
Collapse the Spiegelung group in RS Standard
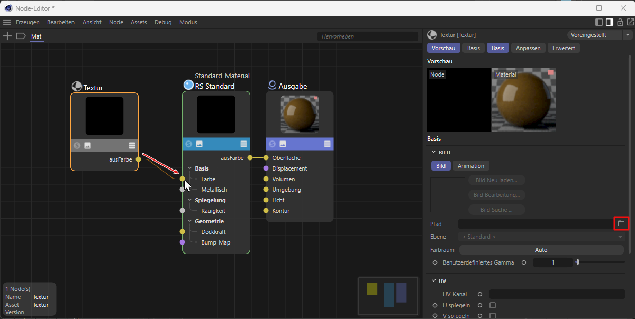coord(190,200)
